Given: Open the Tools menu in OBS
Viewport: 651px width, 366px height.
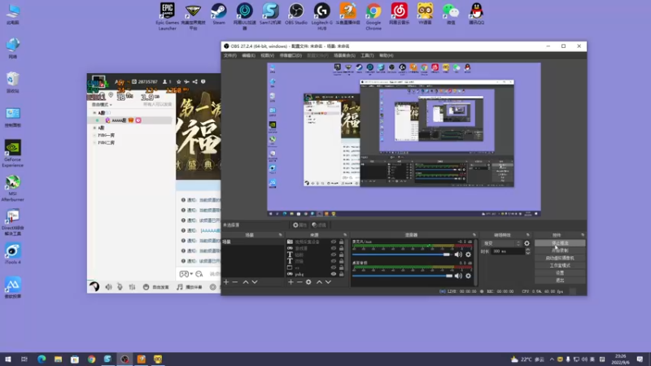Looking at the screenshot, I should pyautogui.click(x=367, y=55).
